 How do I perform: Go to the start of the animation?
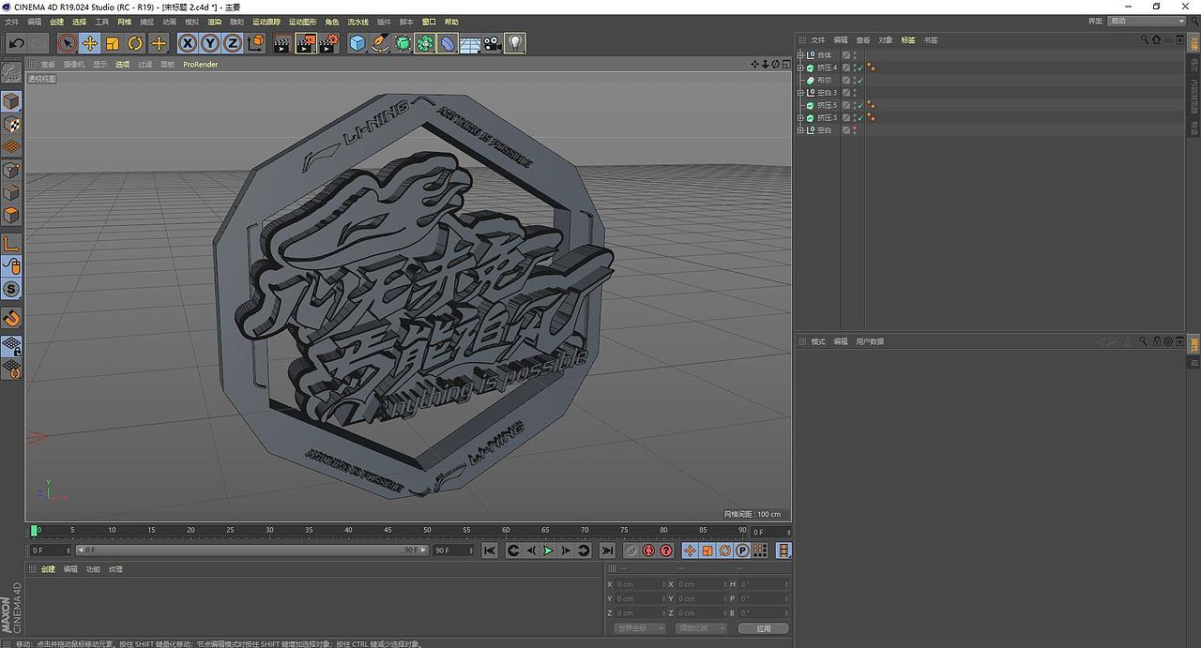point(489,550)
